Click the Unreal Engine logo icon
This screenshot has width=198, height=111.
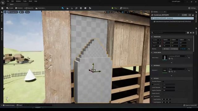[x=3, y=2]
